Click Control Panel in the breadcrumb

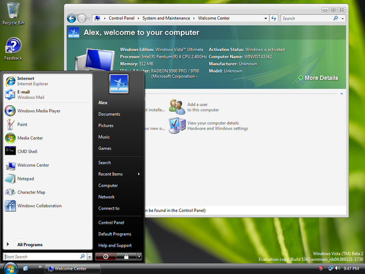coord(121,18)
